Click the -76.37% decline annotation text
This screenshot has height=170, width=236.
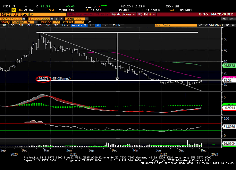click(x=43, y=79)
